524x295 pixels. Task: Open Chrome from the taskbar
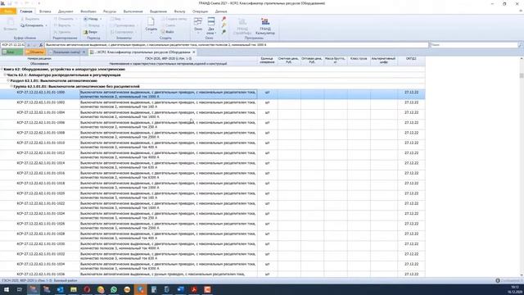(x=101, y=289)
